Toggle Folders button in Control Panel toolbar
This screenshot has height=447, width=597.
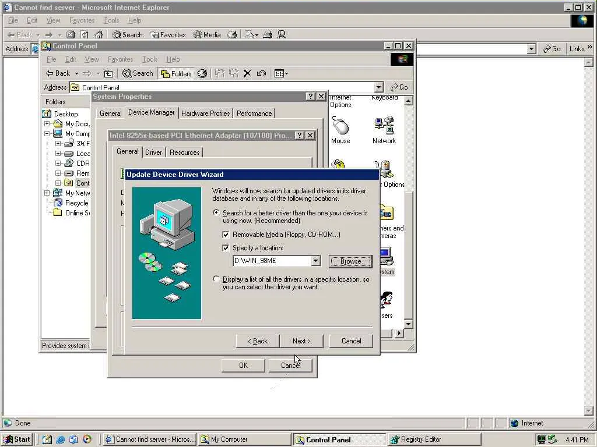click(x=176, y=73)
